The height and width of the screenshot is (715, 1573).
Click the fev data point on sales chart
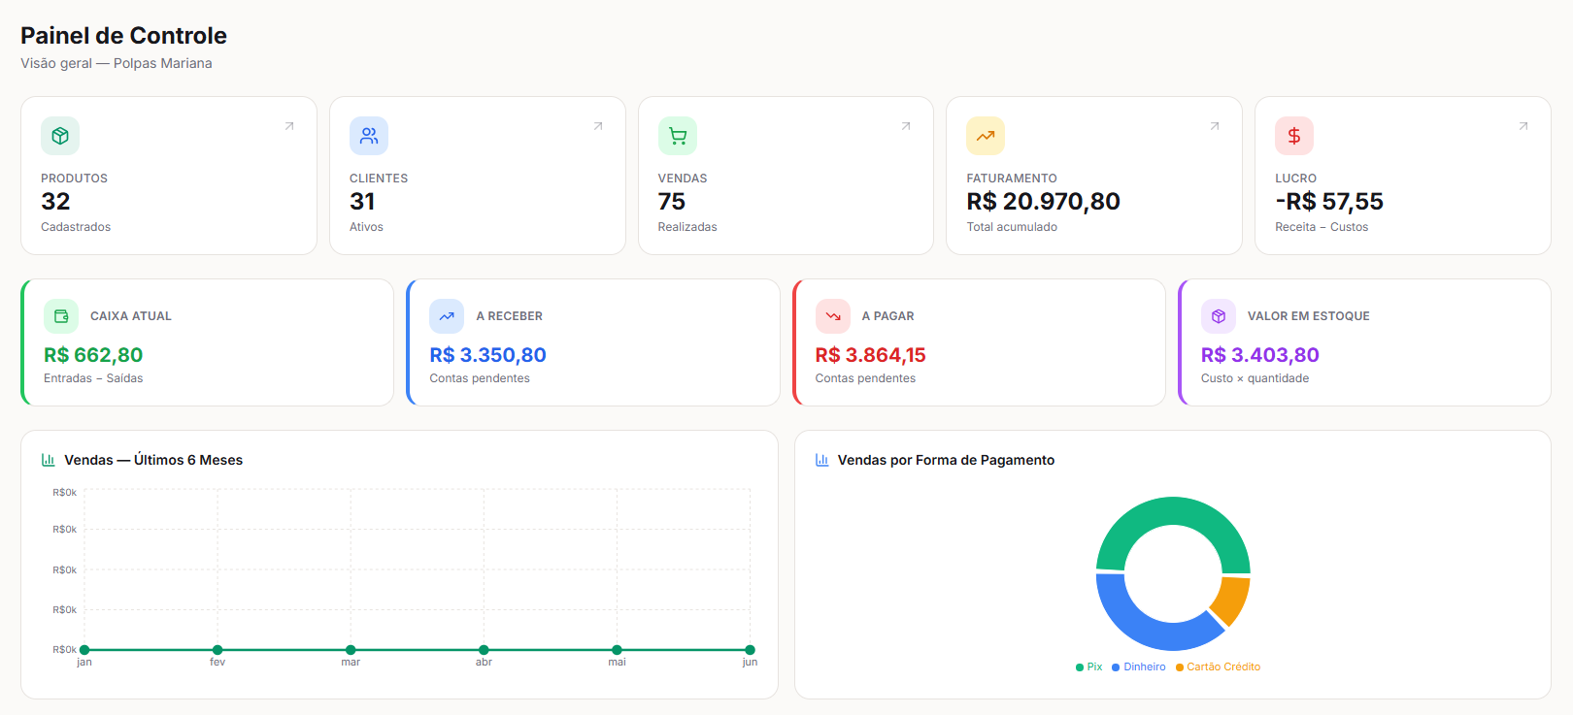point(218,650)
